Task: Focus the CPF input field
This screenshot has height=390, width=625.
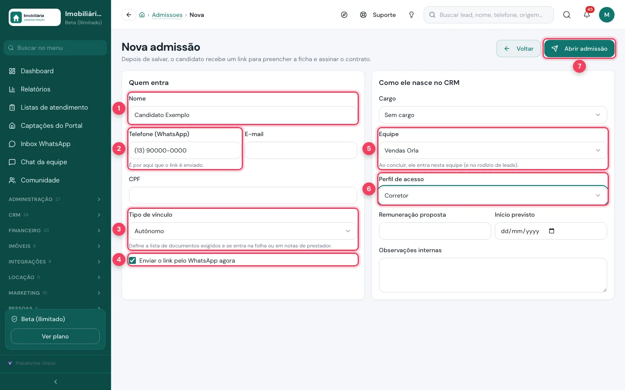Action: pos(243,195)
